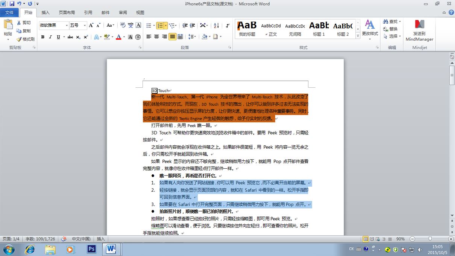455x256 pixels.
Task: Open the Find (查找) dropdown arrow
Action: [x=400, y=21]
